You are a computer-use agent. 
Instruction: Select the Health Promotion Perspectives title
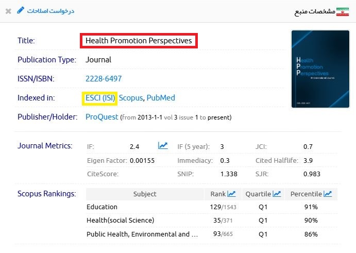[139, 40]
